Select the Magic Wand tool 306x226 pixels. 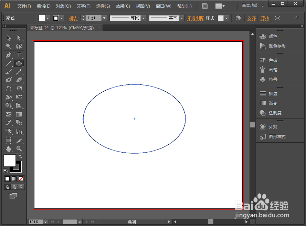pyautogui.click(x=8, y=46)
